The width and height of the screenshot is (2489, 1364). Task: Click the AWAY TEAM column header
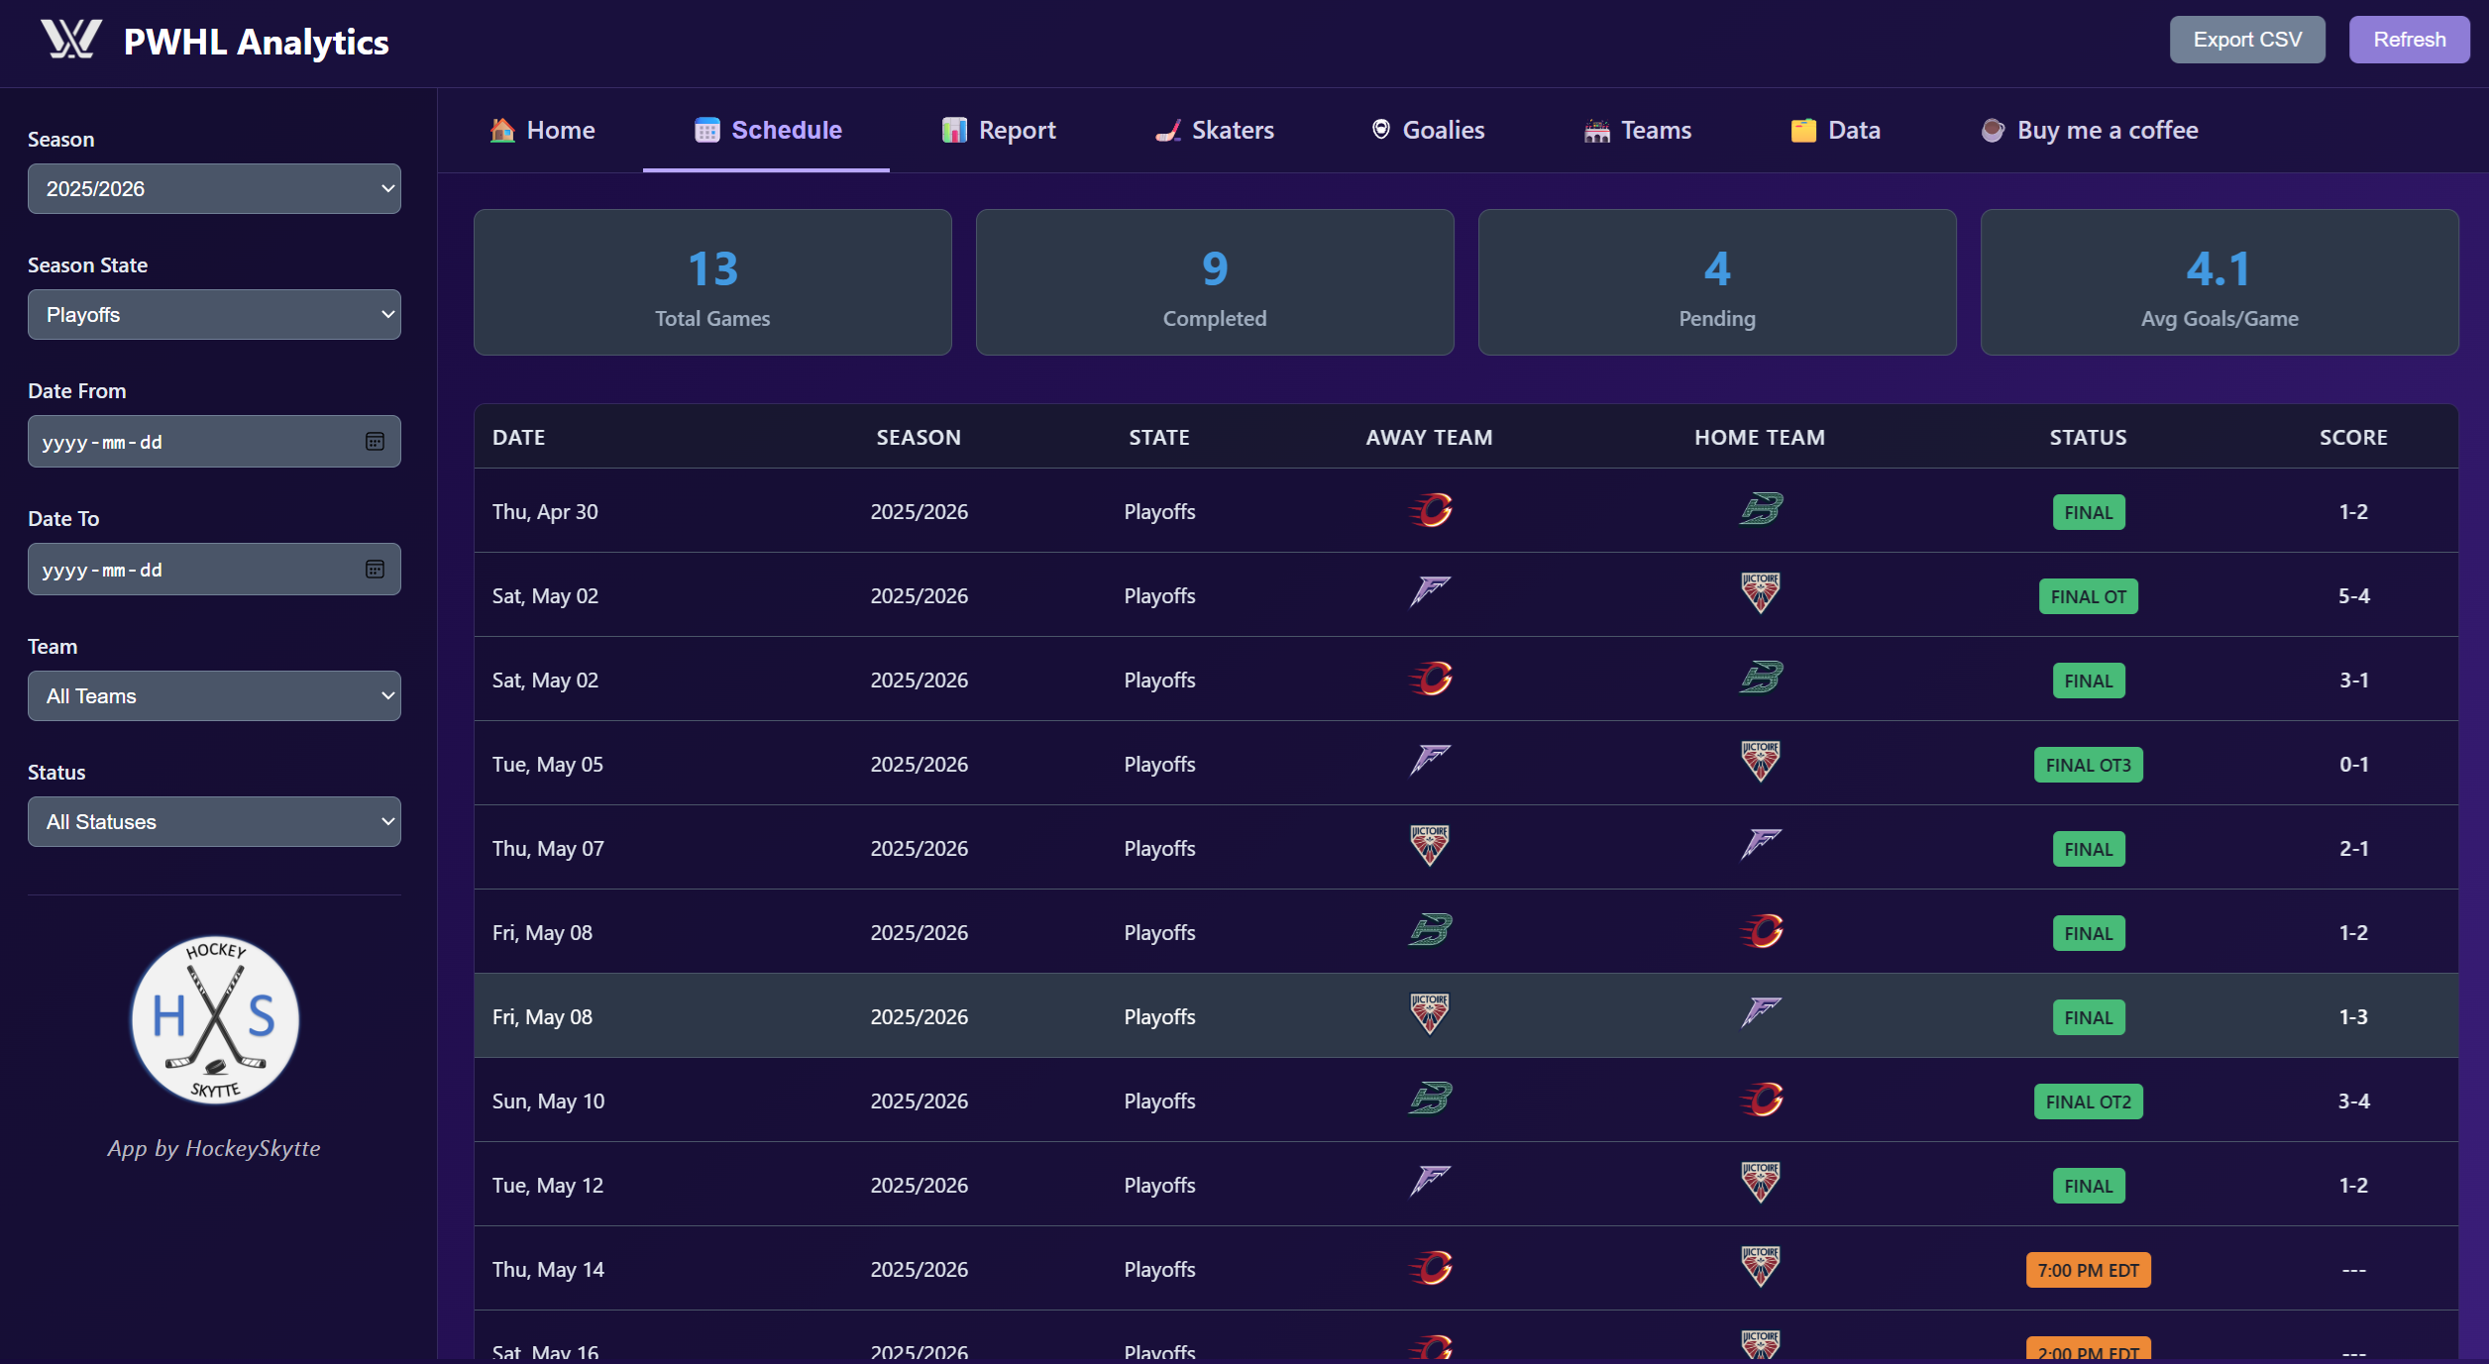coord(1429,437)
